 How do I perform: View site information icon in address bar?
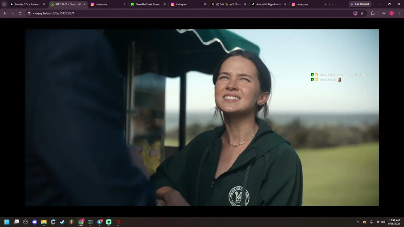click(x=29, y=13)
